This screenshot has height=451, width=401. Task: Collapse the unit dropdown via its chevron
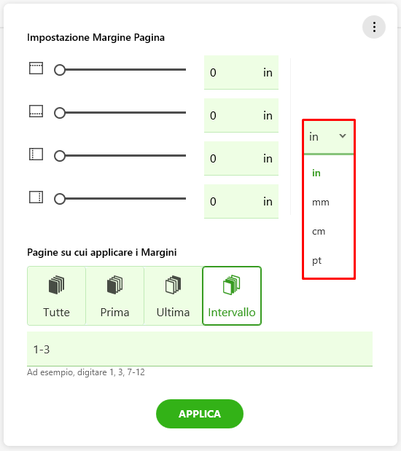(x=343, y=136)
